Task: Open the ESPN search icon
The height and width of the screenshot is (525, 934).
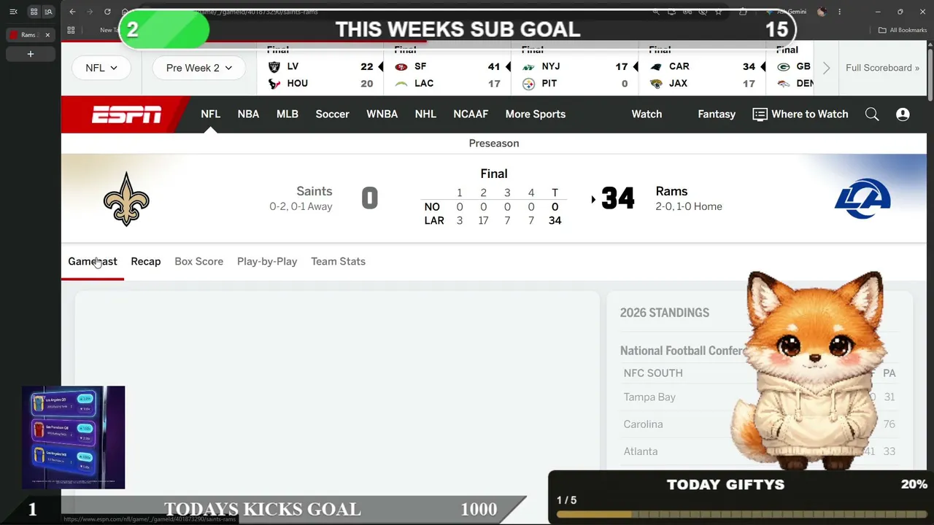Action: pos(872,114)
